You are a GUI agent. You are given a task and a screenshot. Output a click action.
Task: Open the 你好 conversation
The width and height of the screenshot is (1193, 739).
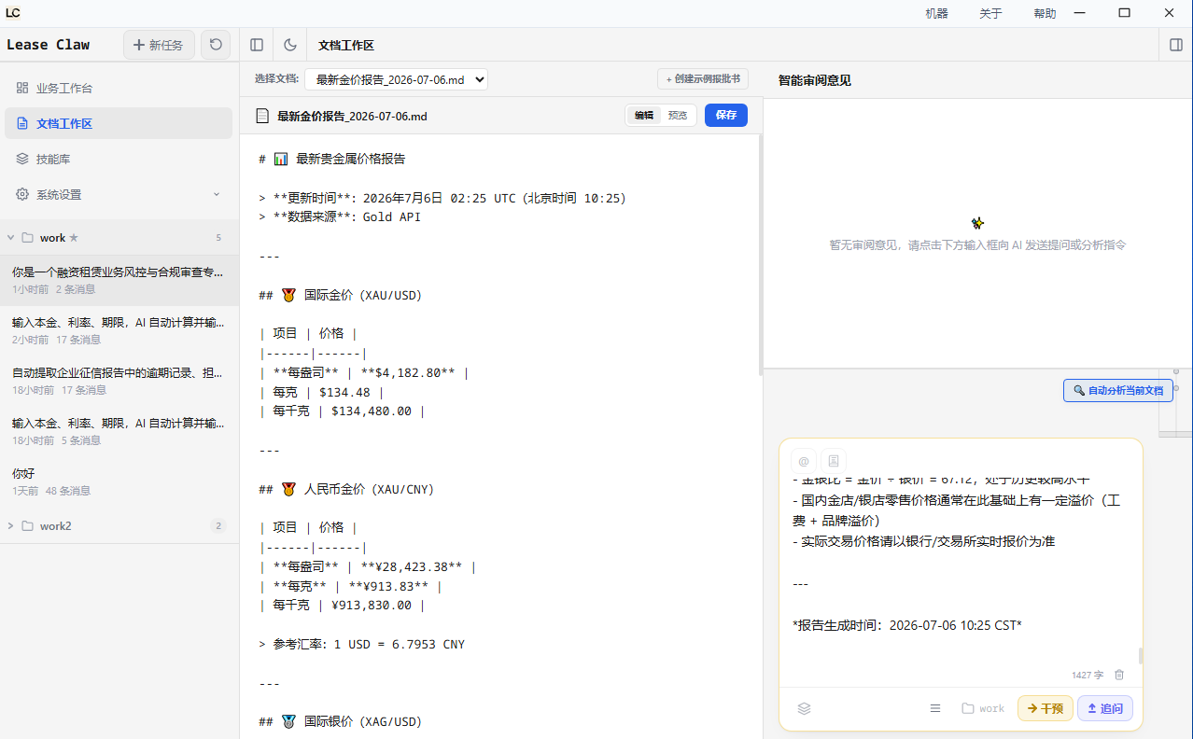click(x=119, y=481)
